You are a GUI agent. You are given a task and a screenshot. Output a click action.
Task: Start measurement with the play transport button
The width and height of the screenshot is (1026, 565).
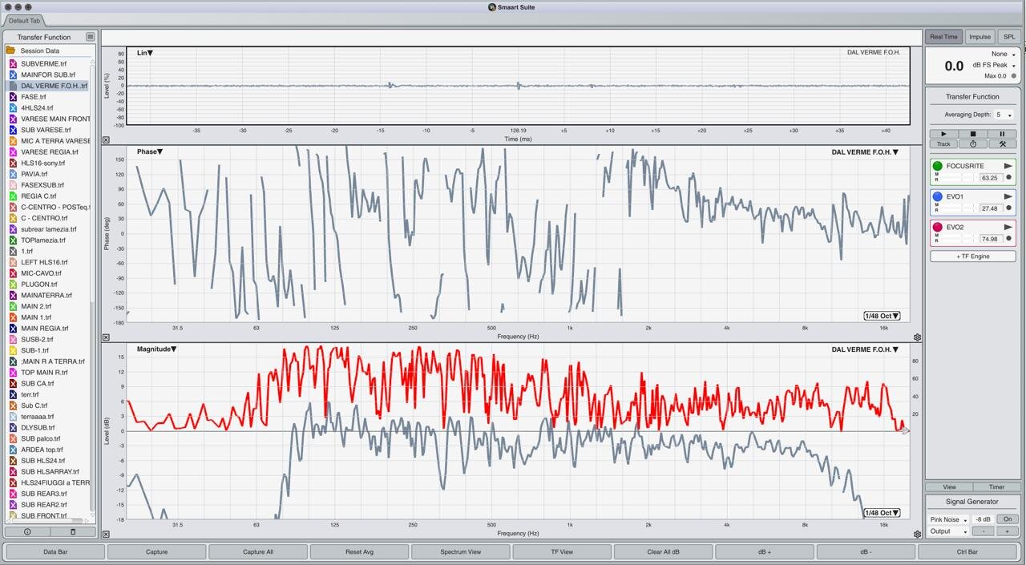943,134
